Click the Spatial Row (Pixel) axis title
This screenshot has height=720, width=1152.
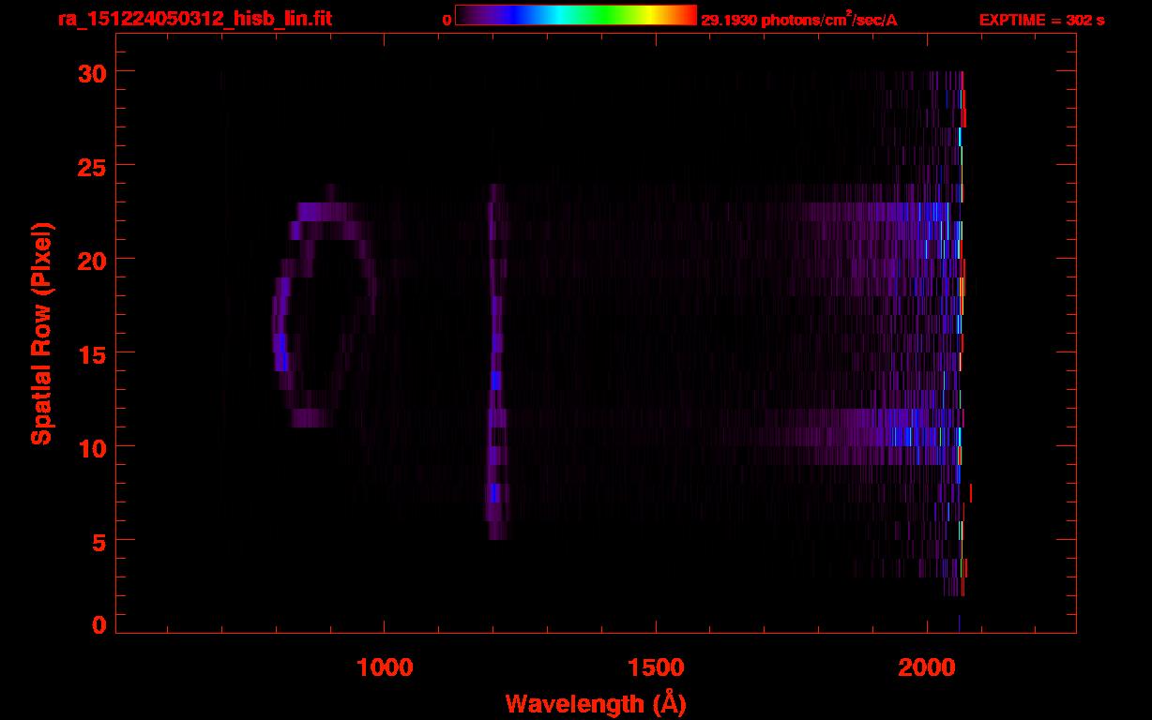pos(42,334)
